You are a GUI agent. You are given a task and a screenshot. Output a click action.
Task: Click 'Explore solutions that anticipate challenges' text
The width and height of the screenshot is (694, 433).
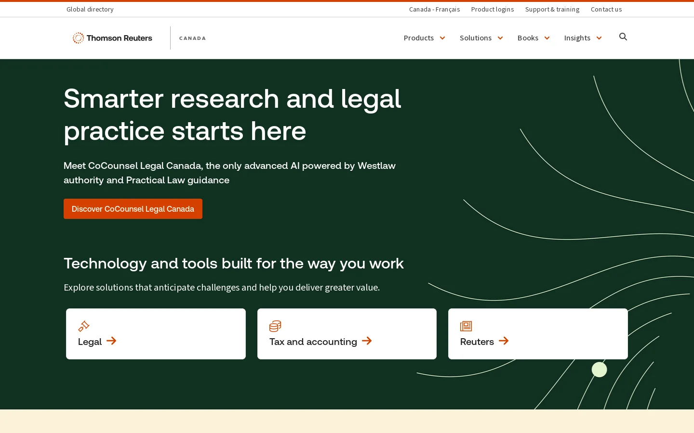[x=222, y=287]
